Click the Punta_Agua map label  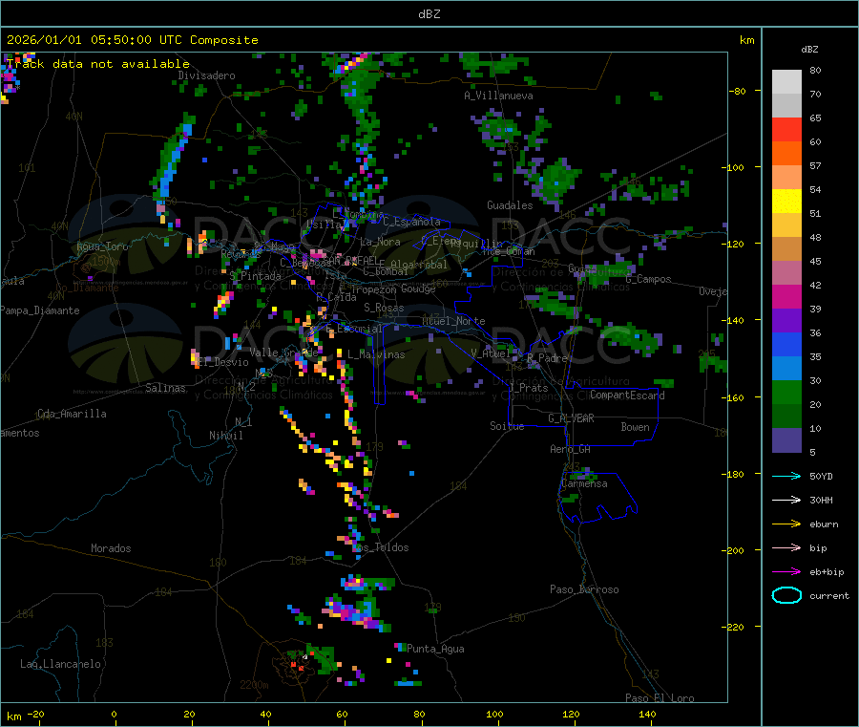pos(435,649)
